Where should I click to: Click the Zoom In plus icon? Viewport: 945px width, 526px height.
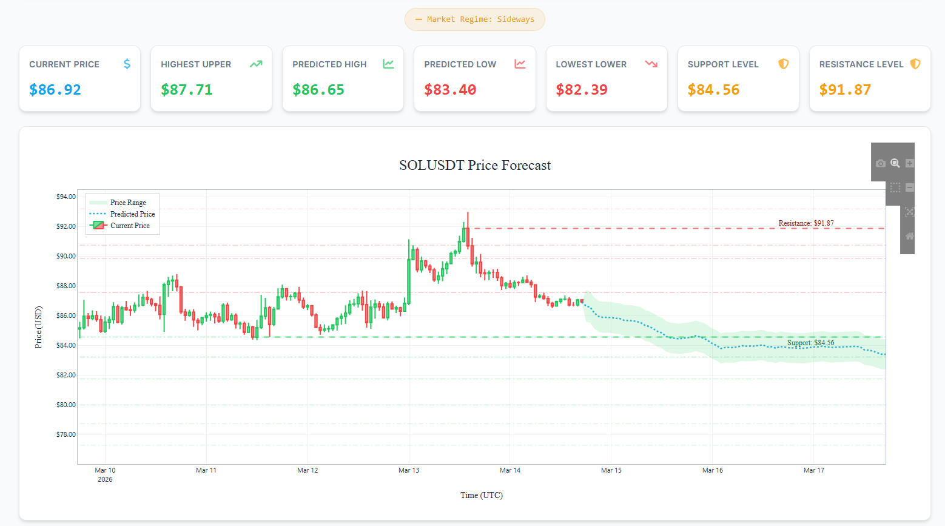coord(910,163)
